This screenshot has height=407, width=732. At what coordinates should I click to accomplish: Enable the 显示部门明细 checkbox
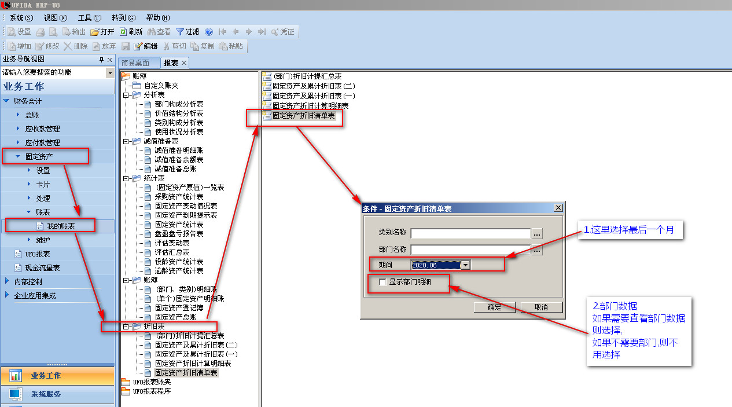point(382,282)
